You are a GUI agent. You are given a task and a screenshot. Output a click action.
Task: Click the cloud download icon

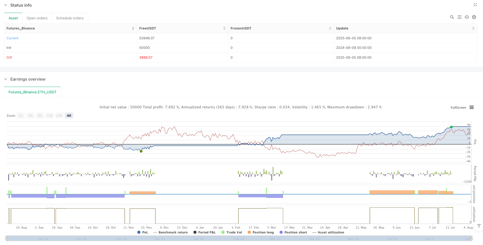[467, 17]
